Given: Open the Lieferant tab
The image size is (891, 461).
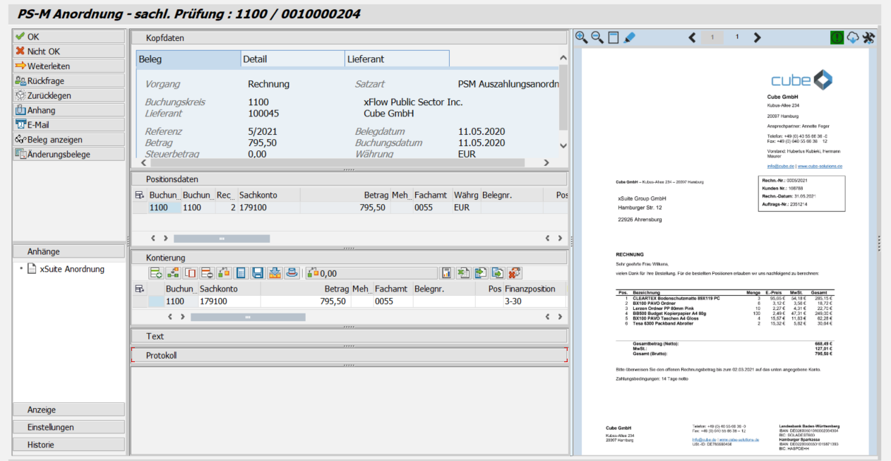Looking at the screenshot, I should (365, 59).
